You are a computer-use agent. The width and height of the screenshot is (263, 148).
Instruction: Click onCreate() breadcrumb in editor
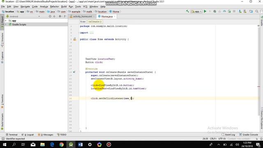(95, 22)
